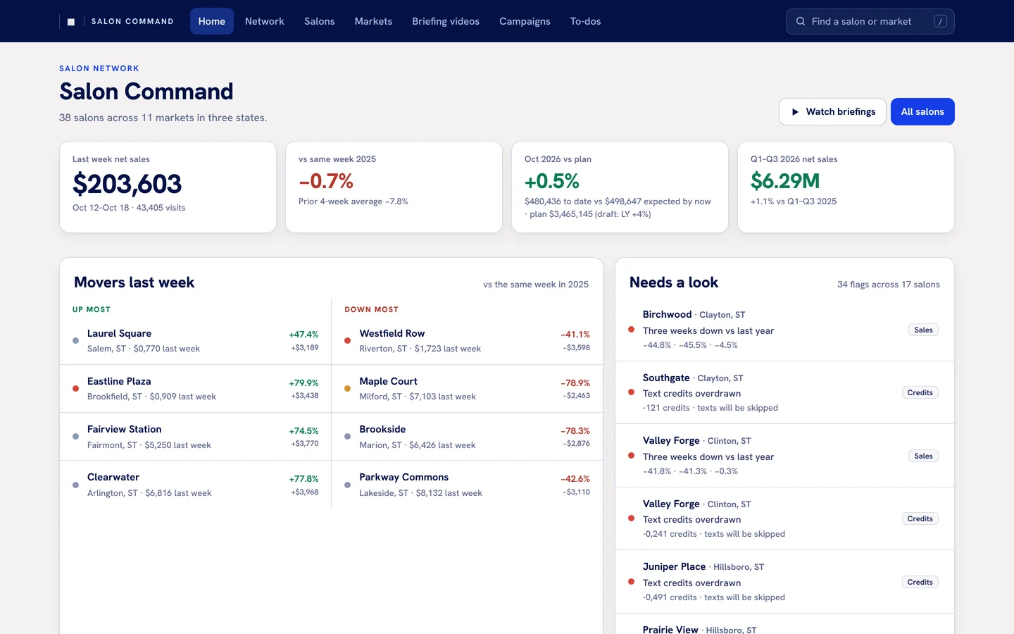Go to the Network tab

[x=265, y=21]
